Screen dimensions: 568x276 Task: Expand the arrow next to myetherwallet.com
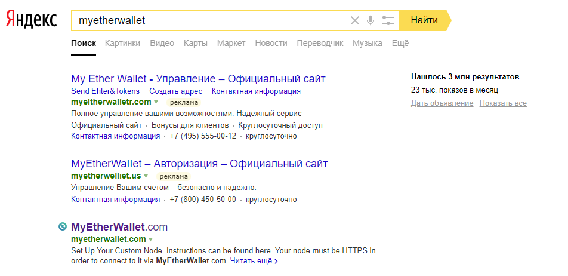(150, 240)
